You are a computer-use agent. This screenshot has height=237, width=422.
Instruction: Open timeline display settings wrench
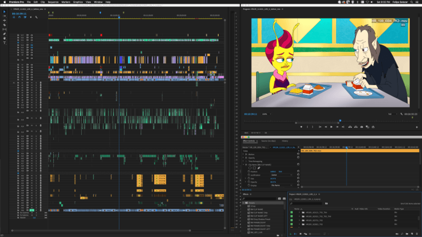click(x=36, y=17)
